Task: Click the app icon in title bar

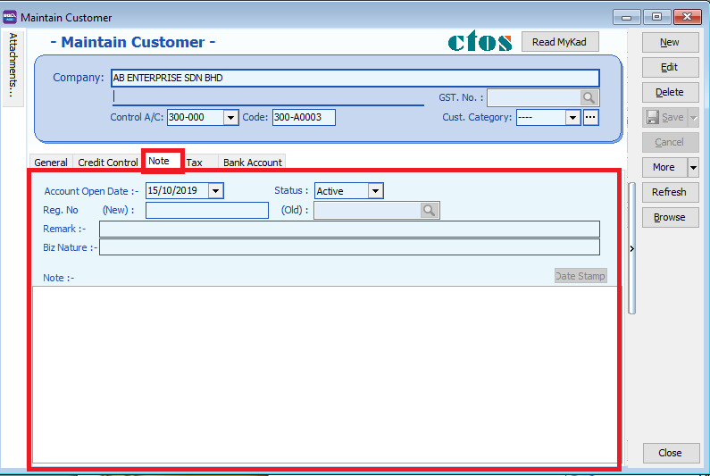Action: pyautogui.click(x=10, y=17)
